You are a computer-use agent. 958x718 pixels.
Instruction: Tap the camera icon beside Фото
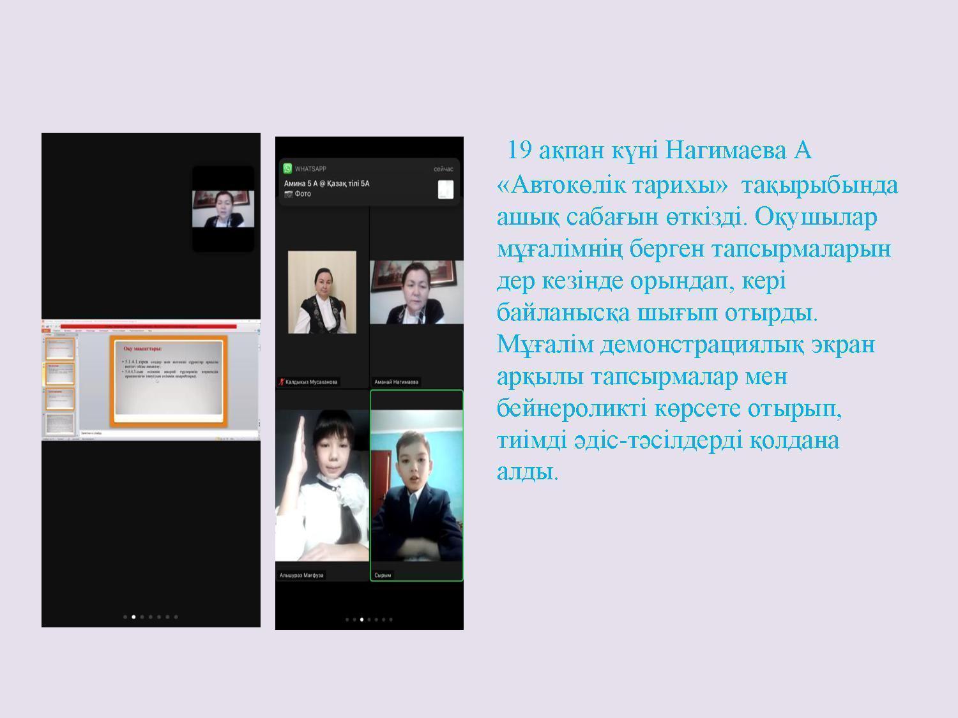point(288,194)
